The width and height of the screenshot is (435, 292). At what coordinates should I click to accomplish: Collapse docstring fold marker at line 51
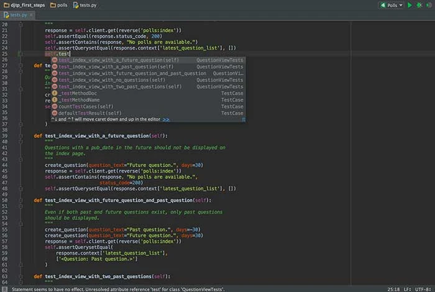[x=21, y=206]
